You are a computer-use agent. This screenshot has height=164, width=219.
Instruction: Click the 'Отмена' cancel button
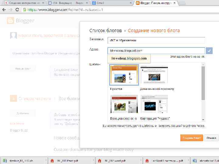tap(211, 138)
